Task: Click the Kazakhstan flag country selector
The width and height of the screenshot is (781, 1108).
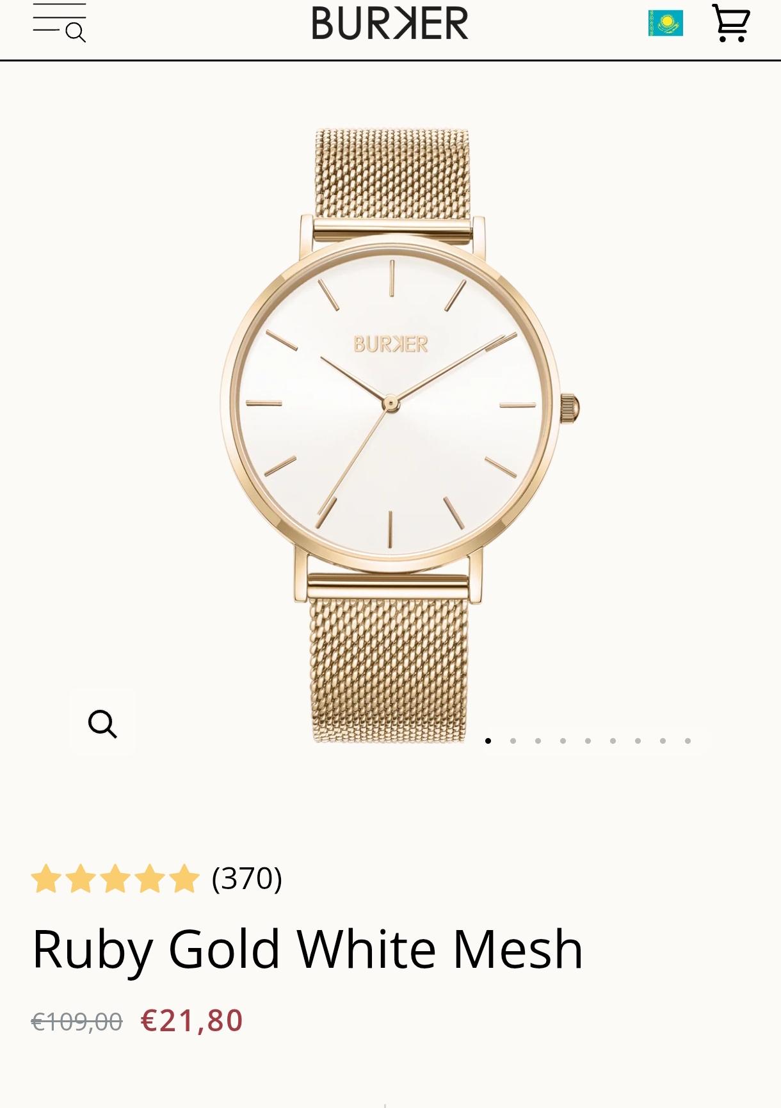Action: tap(666, 23)
